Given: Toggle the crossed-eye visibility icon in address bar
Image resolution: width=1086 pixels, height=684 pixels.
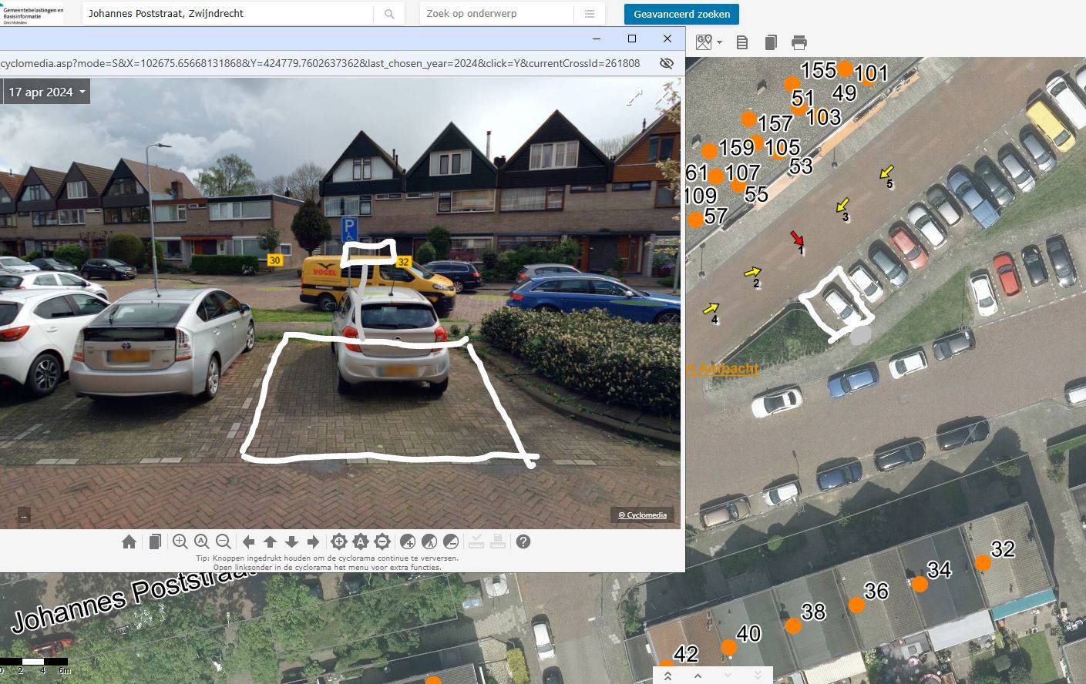Looking at the screenshot, I should pyautogui.click(x=667, y=63).
